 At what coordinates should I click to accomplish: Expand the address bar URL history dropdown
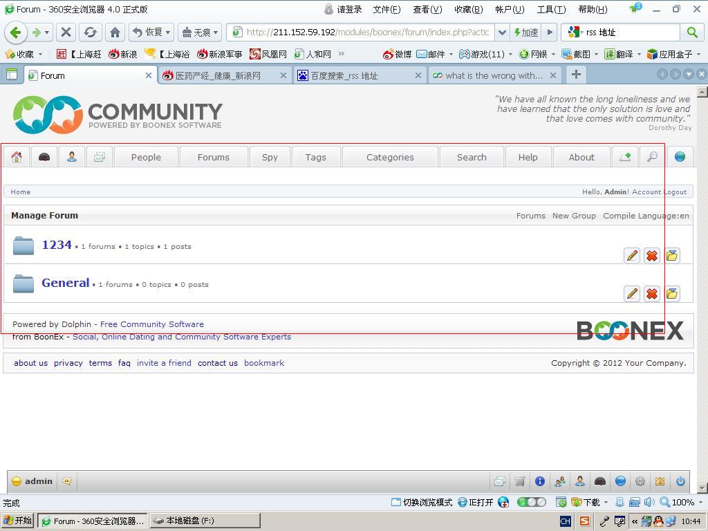pos(503,32)
